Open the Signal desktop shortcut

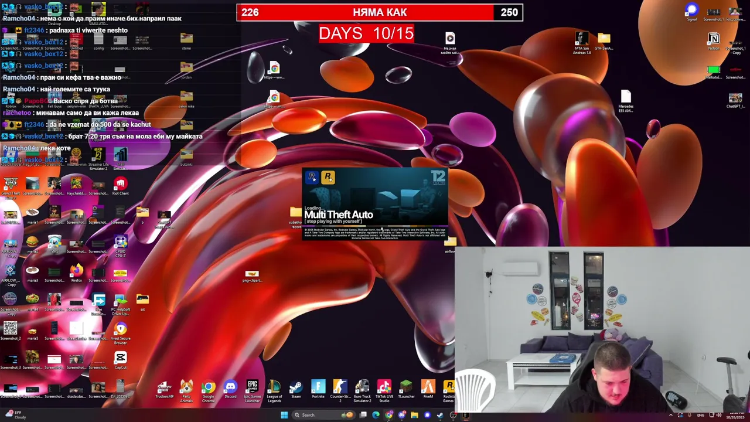(692, 12)
